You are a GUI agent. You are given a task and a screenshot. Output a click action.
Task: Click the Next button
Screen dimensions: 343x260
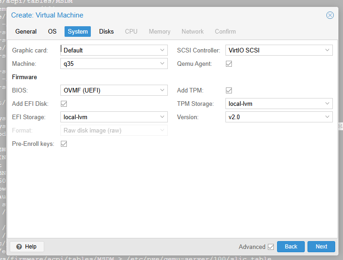[321, 247]
